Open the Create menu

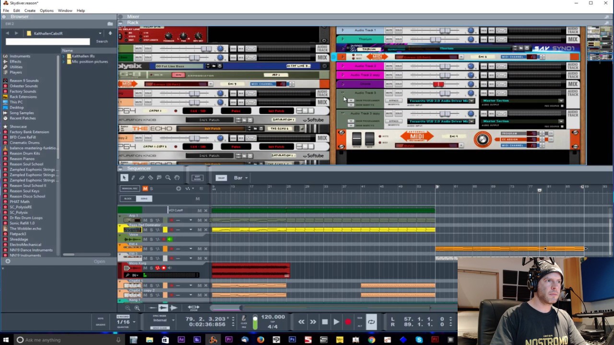tap(30, 11)
